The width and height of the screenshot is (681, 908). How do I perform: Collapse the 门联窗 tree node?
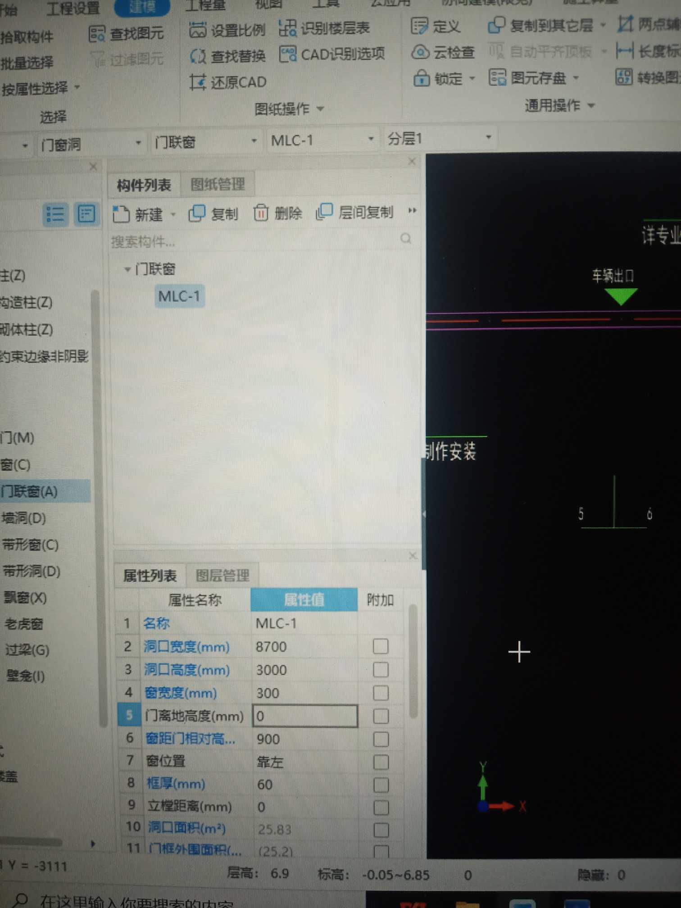click(127, 269)
